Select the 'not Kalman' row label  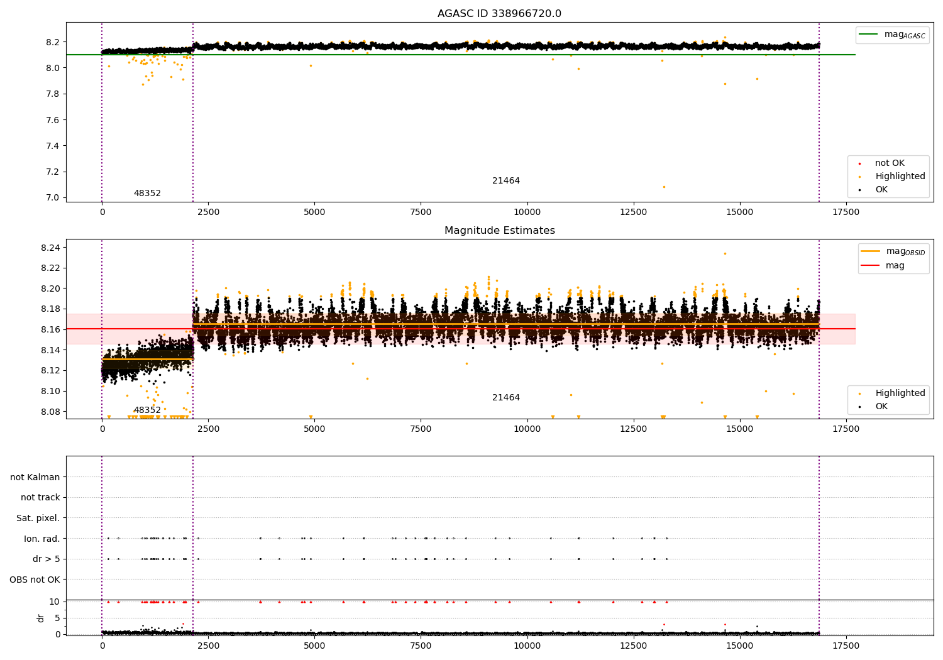[x=35, y=477]
